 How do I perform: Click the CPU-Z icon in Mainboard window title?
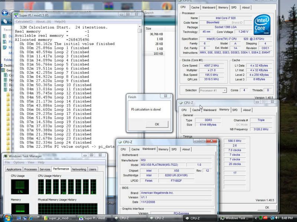[120, 142]
